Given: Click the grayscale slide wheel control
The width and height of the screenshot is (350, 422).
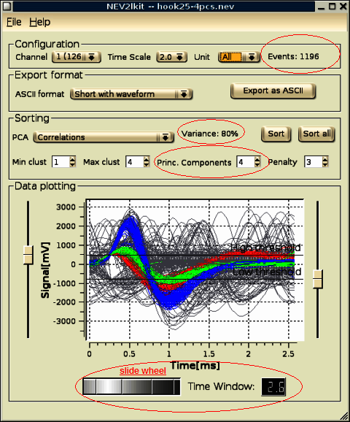Looking at the screenshot, I should (131, 387).
